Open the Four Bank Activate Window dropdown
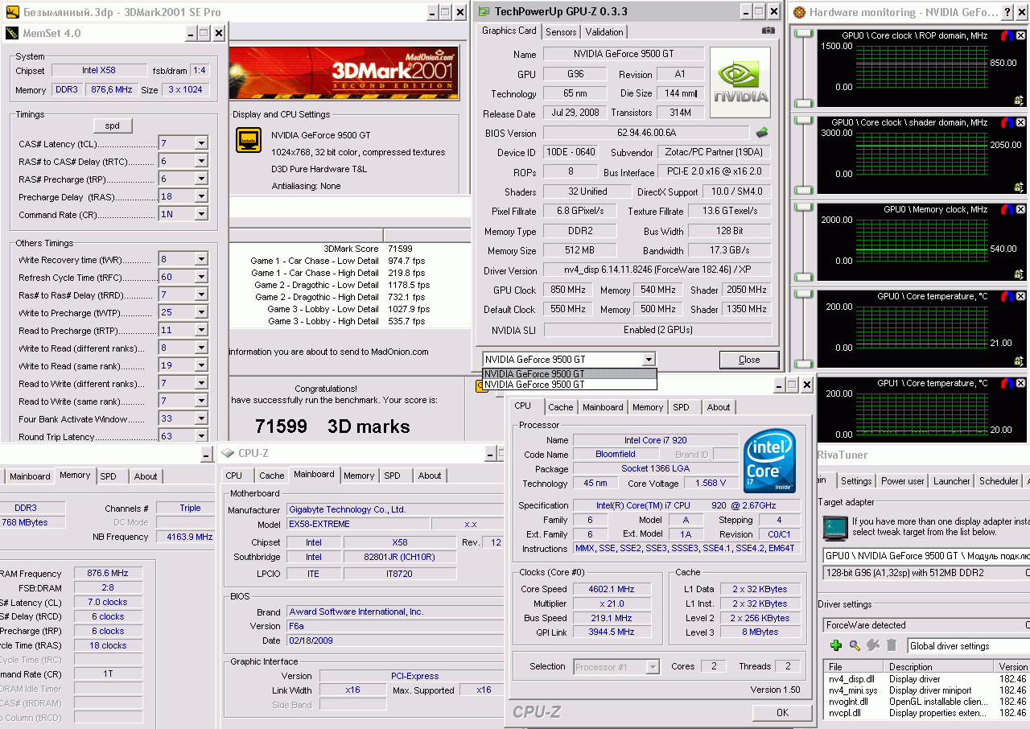 click(x=201, y=418)
